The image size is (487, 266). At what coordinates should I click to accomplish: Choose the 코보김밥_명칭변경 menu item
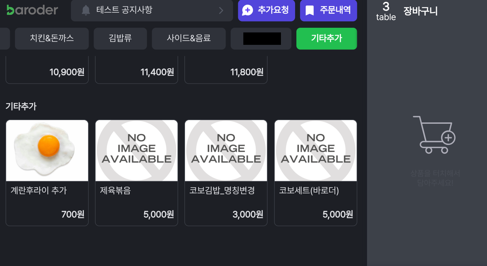coord(226,173)
